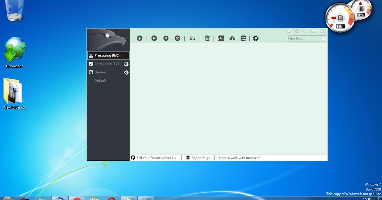
Task: Click the filter files search box
Action: (305, 38)
